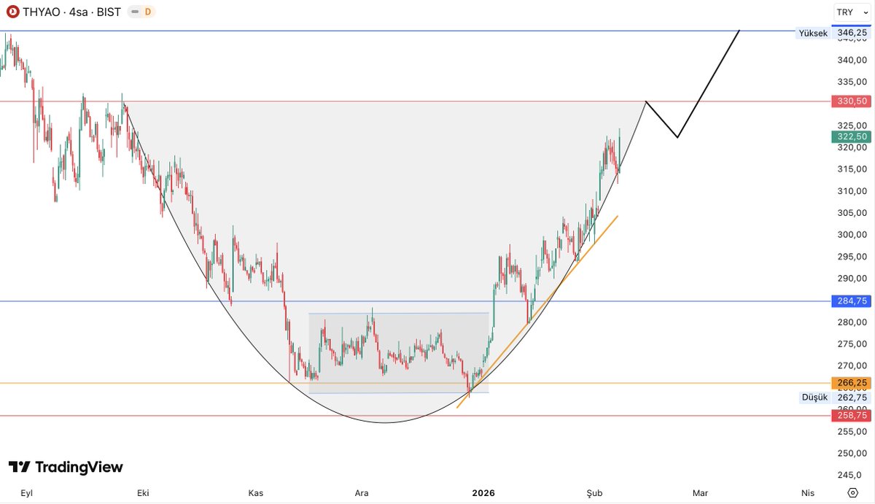Image resolution: width=875 pixels, height=504 pixels.
Task: Select the orange 266,25 price label
Action: (852, 383)
